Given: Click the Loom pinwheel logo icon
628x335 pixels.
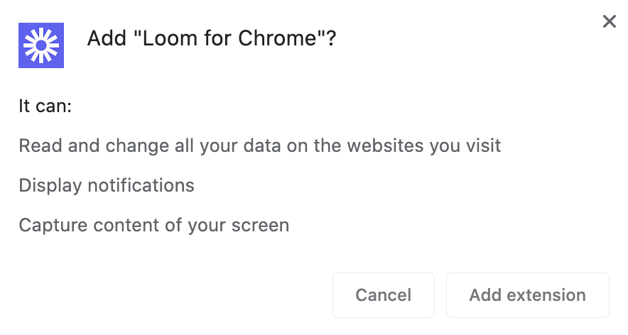Looking at the screenshot, I should [x=41, y=45].
